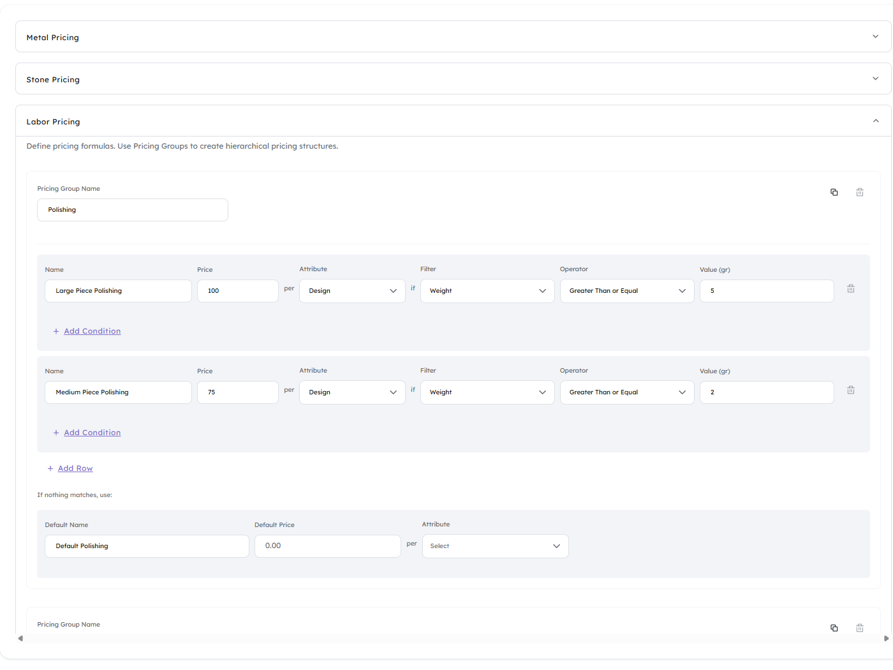Delete the Medium Piece Polishing row

click(x=851, y=390)
